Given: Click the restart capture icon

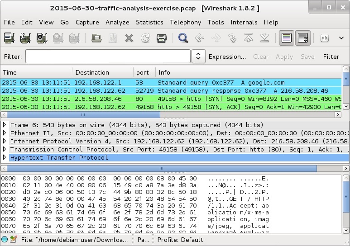Looking at the screenshot, I should tap(74, 38).
